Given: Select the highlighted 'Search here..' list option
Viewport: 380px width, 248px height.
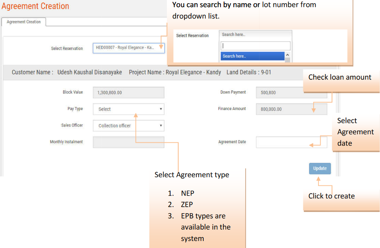Looking at the screenshot, I should pyautogui.click(x=252, y=56).
